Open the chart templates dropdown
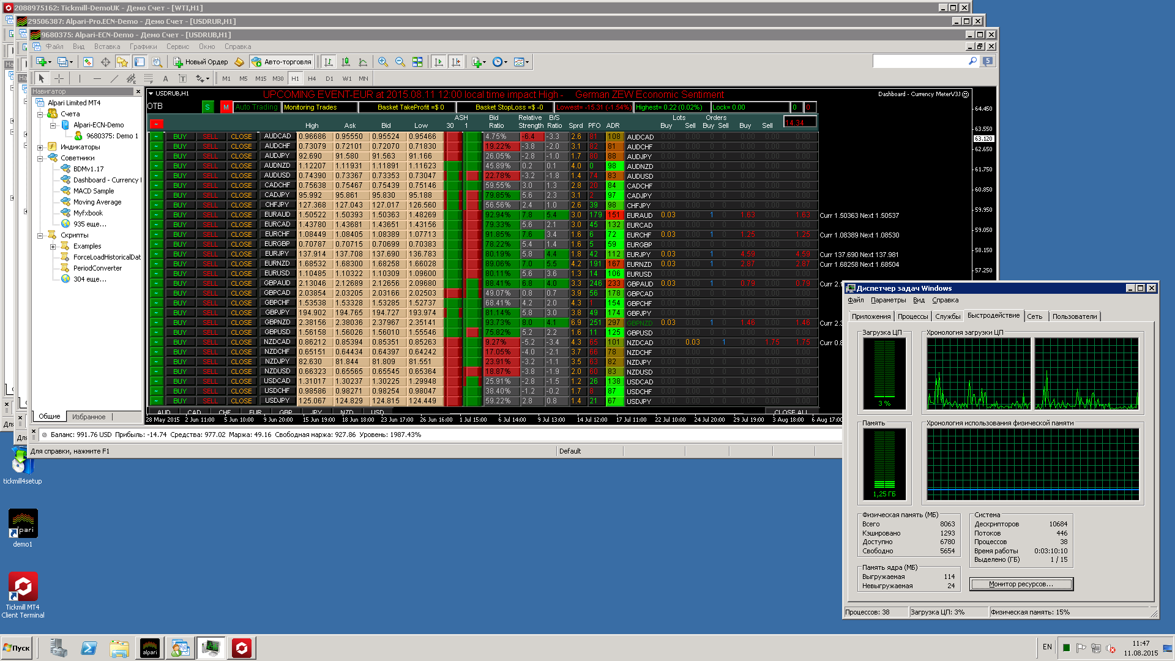The image size is (1175, 661). pyautogui.click(x=527, y=62)
